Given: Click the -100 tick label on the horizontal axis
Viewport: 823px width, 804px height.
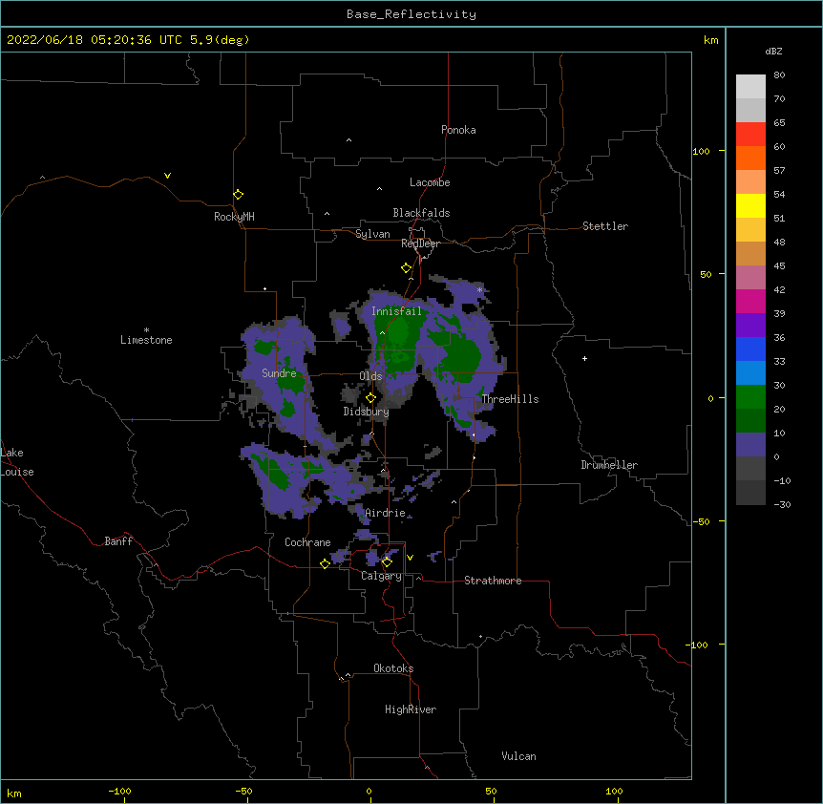Looking at the screenshot, I should tap(119, 791).
